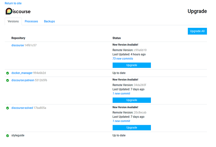Click styleguide Up to date status
Screen dimensions: 216x147
(119, 135)
